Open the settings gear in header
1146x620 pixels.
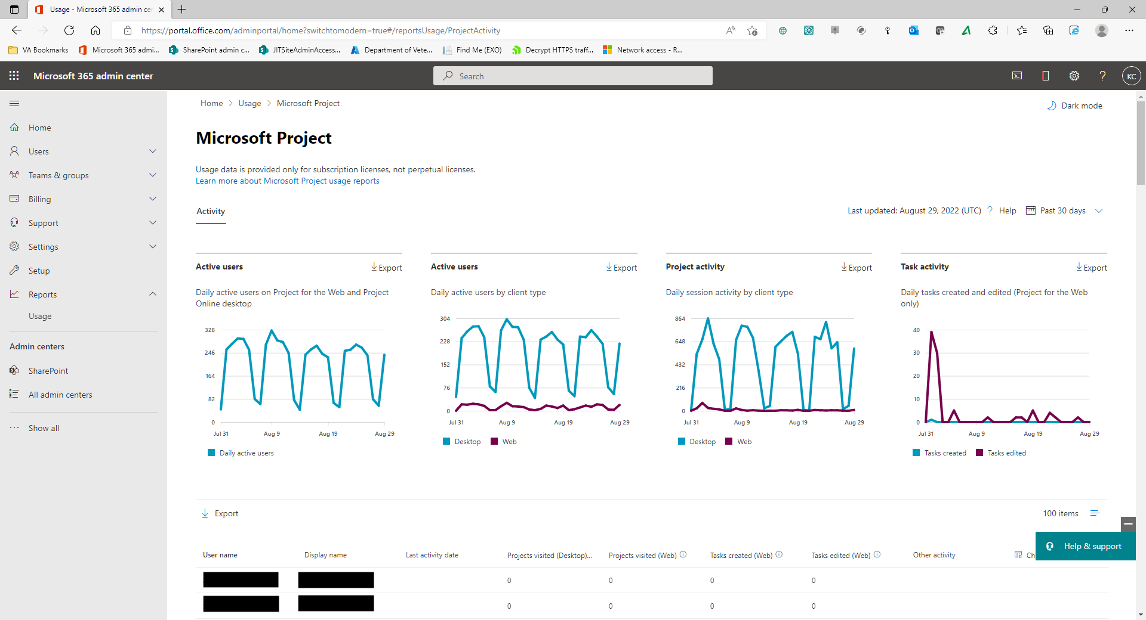[x=1074, y=76]
